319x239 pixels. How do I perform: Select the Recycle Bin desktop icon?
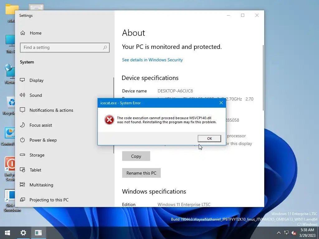tap(9, 106)
